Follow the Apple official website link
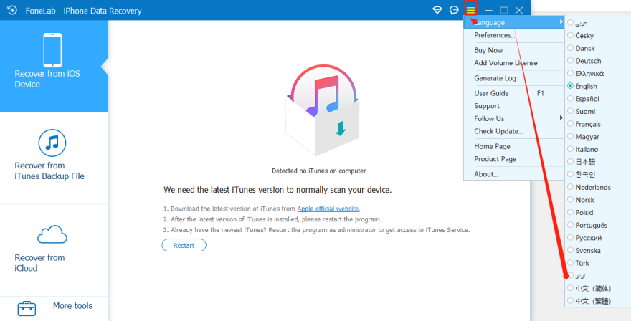Viewport: 631px width, 321px height. (328, 209)
